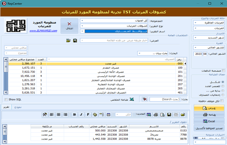
Task: Click the عرض preview button
Action: [x=209, y=108]
